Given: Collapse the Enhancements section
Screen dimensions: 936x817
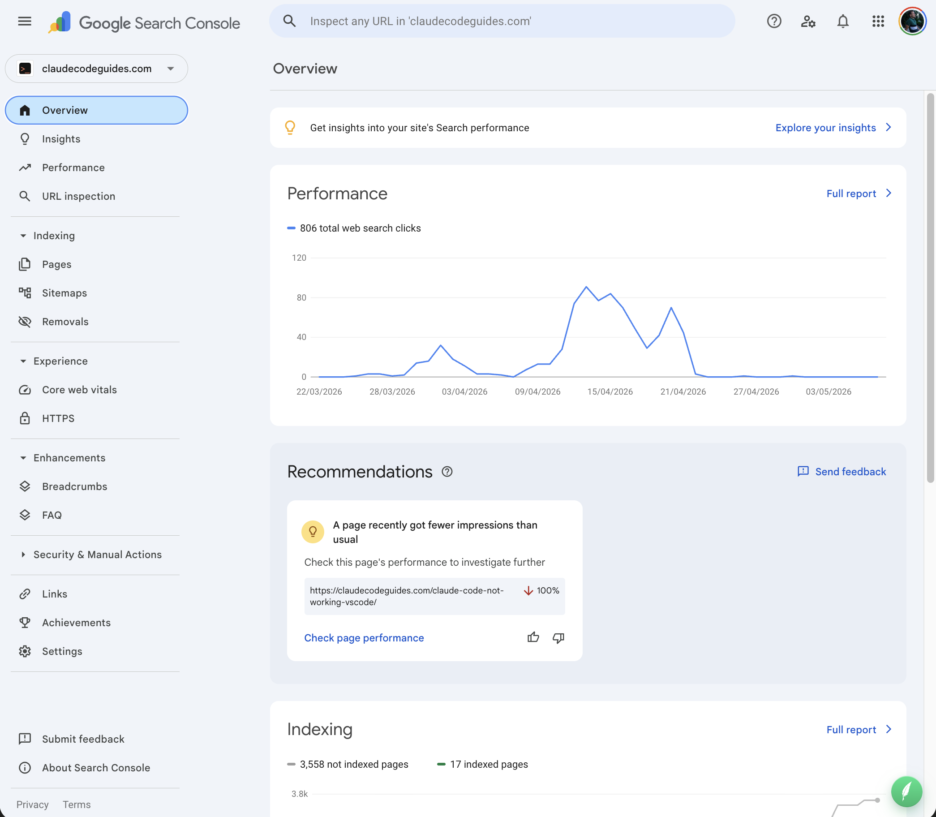Looking at the screenshot, I should point(62,458).
